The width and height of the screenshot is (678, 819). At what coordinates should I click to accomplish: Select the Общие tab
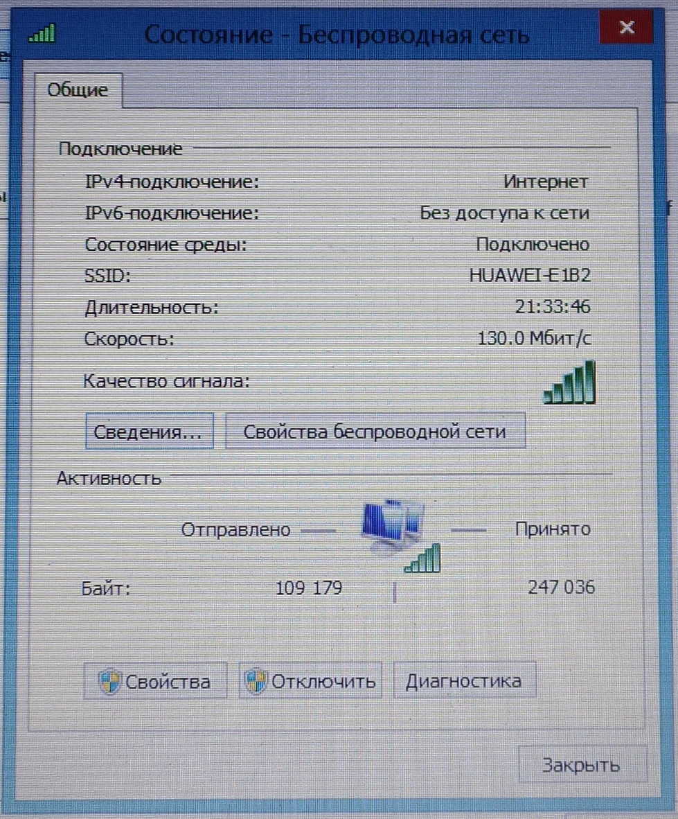78,90
